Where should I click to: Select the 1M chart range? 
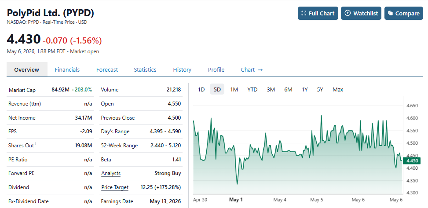pyautogui.click(x=234, y=90)
